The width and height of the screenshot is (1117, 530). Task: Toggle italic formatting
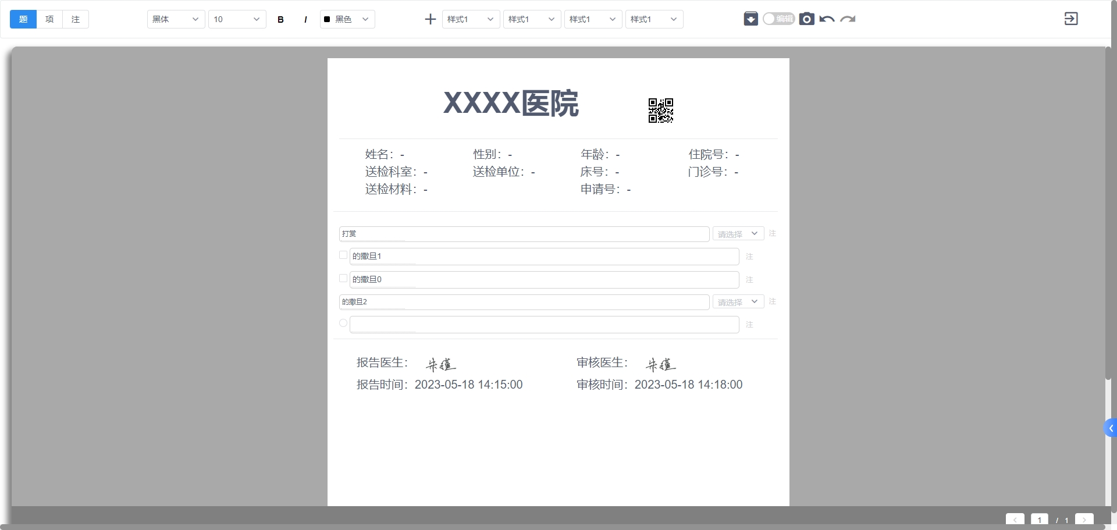pyautogui.click(x=305, y=19)
